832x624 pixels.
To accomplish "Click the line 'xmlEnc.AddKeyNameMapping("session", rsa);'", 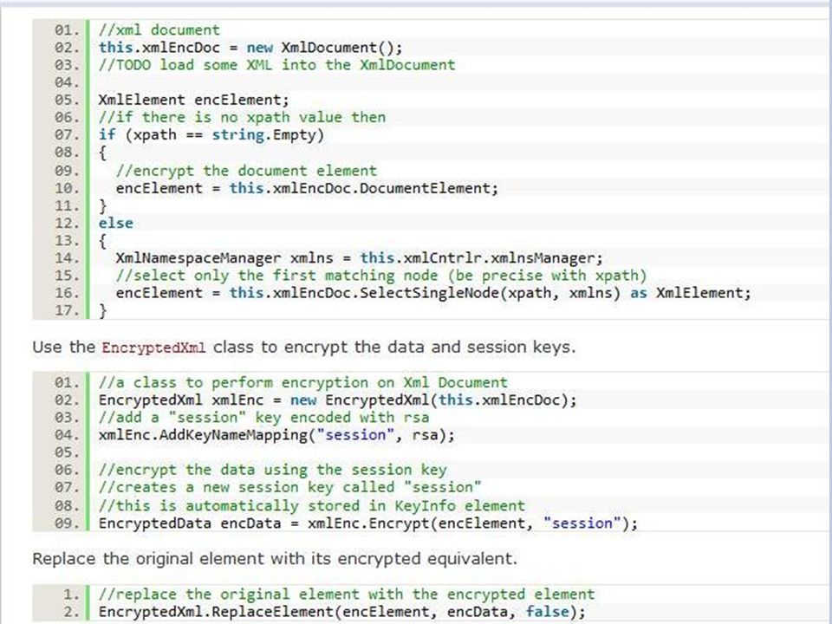I will (276, 435).
